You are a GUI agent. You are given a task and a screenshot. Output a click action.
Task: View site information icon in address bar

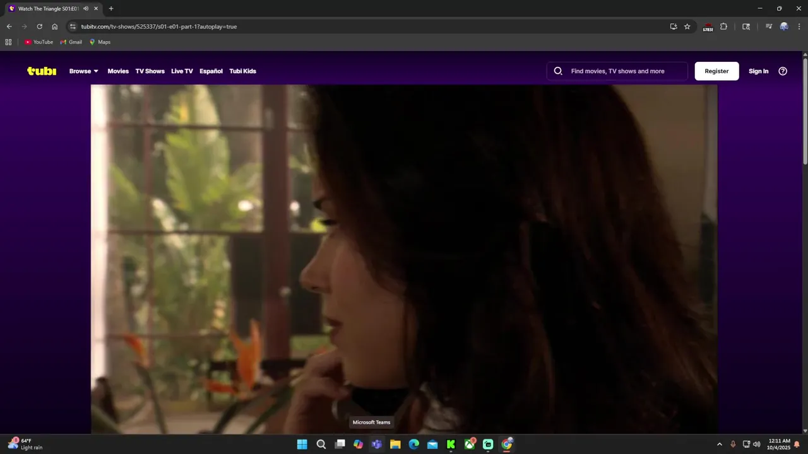[73, 26]
